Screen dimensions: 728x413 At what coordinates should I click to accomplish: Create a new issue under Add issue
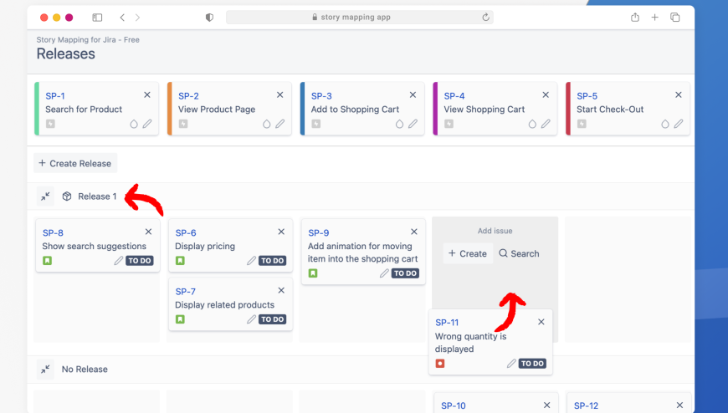(468, 253)
